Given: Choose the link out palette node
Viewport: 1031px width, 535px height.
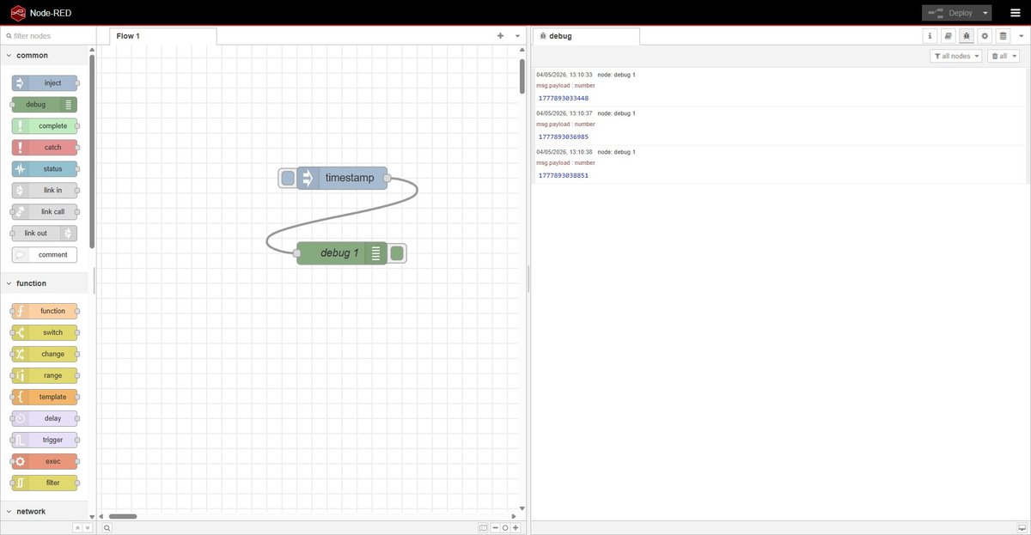Looking at the screenshot, I should [45, 233].
